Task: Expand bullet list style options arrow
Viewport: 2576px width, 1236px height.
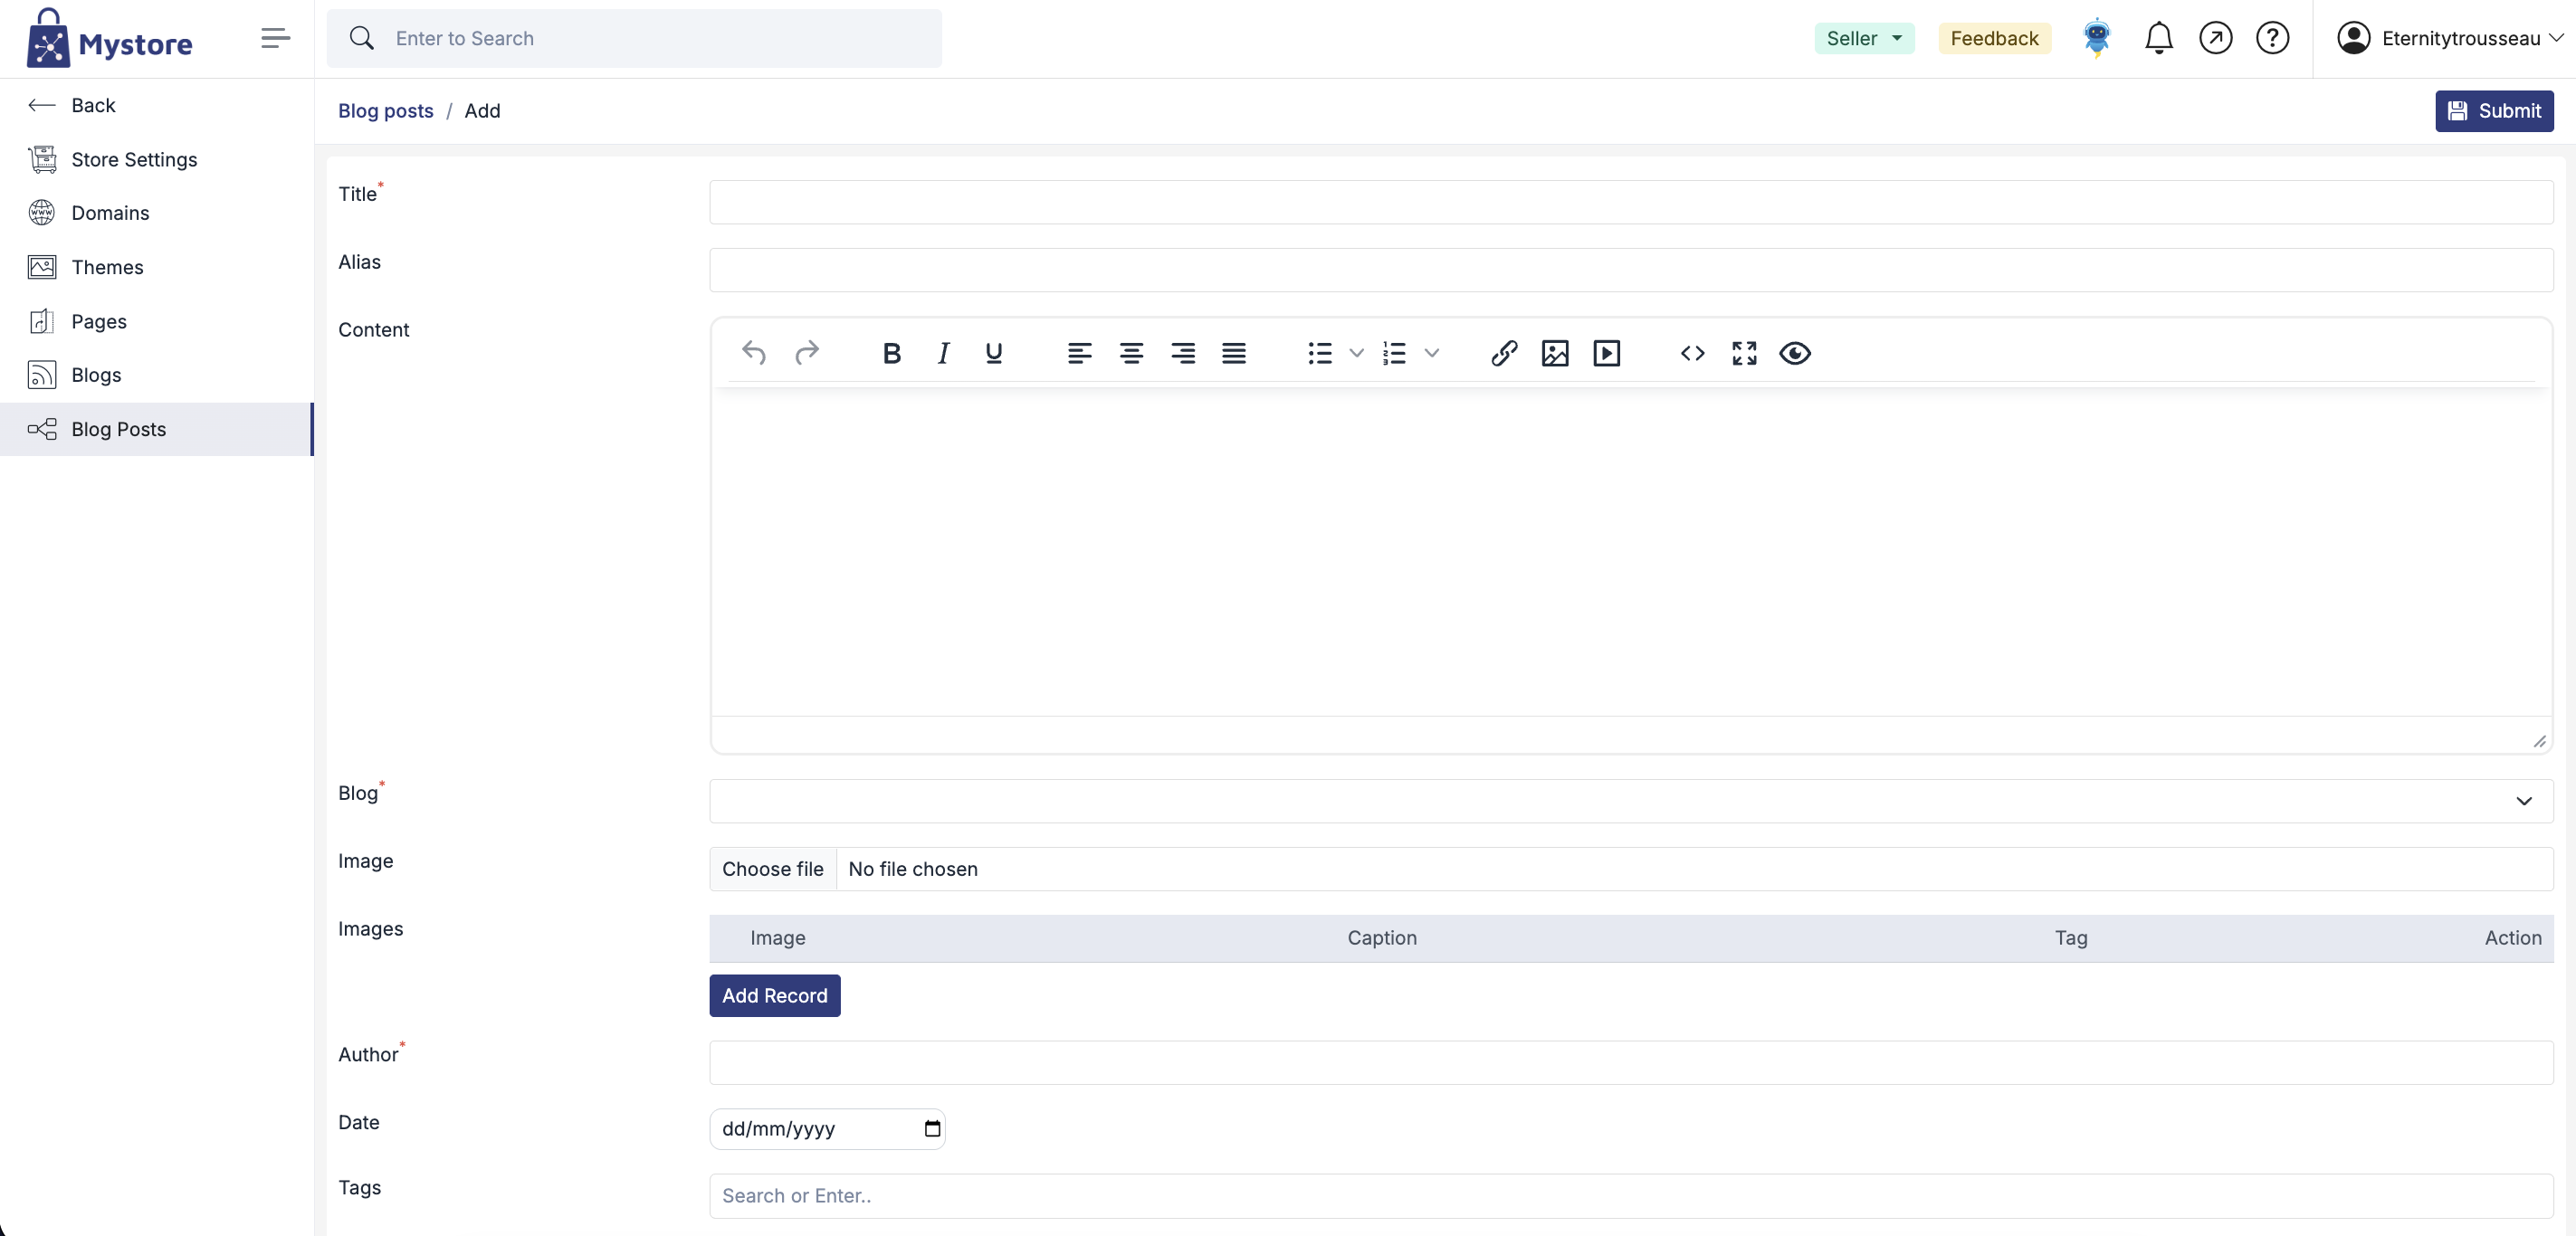Action: click(x=1356, y=353)
